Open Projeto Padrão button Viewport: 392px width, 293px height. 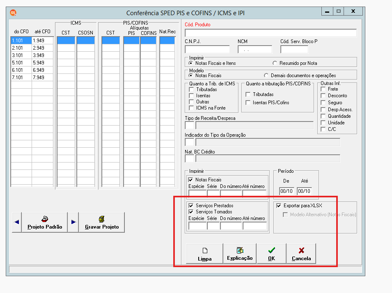[x=45, y=222]
